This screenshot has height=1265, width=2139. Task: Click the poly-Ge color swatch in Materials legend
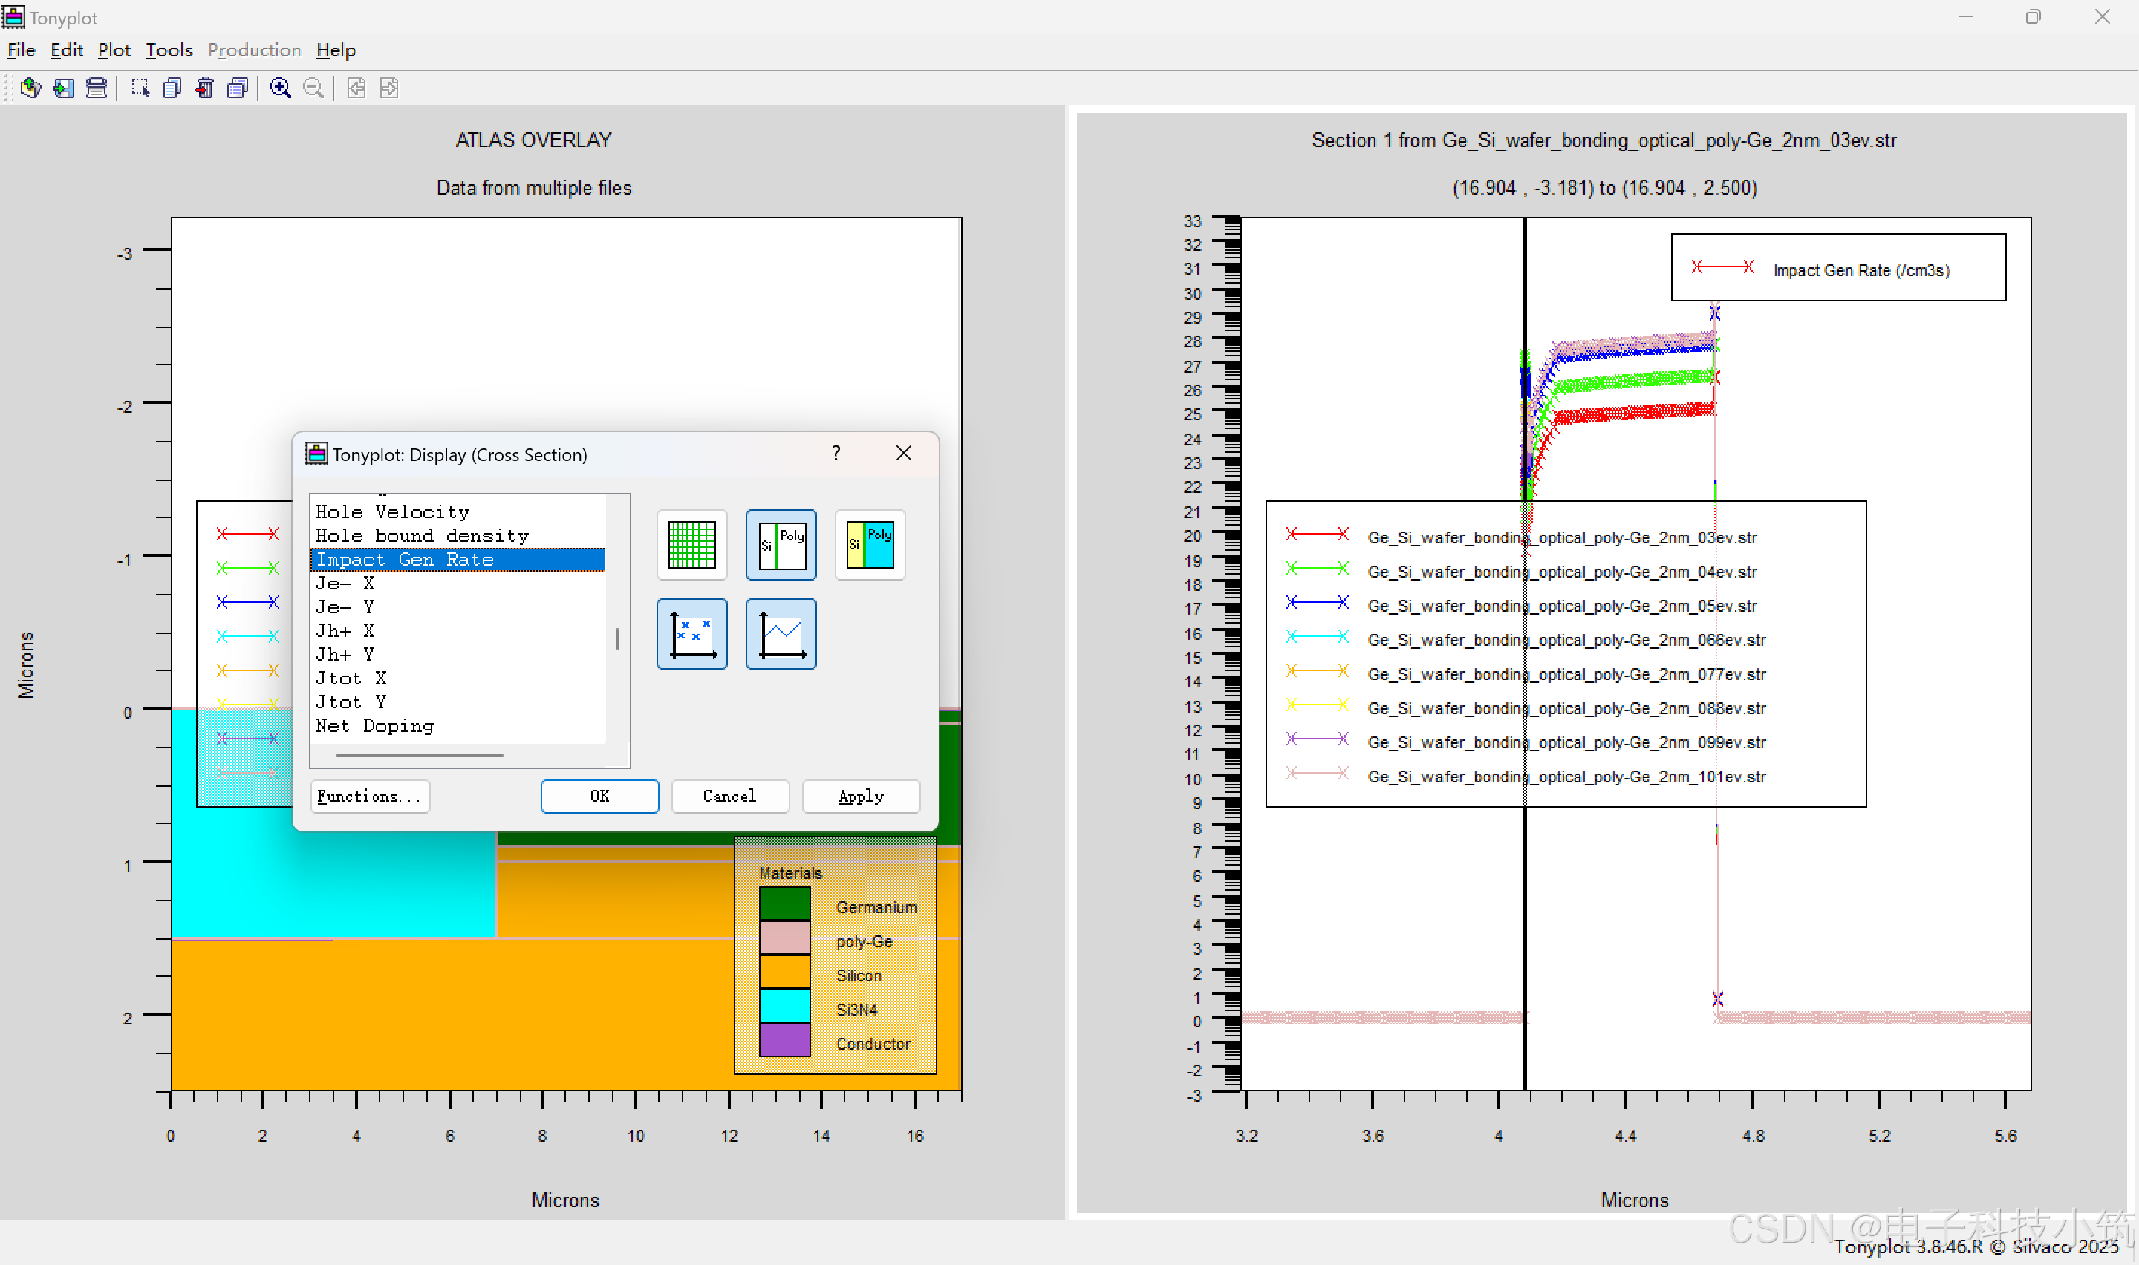[784, 938]
